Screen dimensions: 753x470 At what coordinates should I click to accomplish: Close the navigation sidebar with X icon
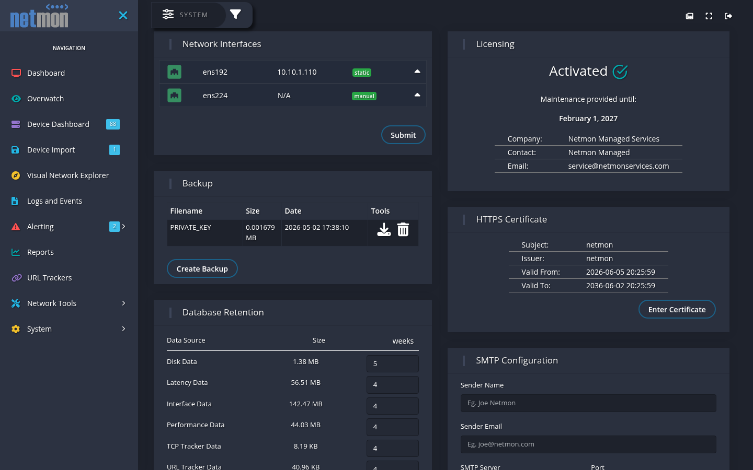123,16
